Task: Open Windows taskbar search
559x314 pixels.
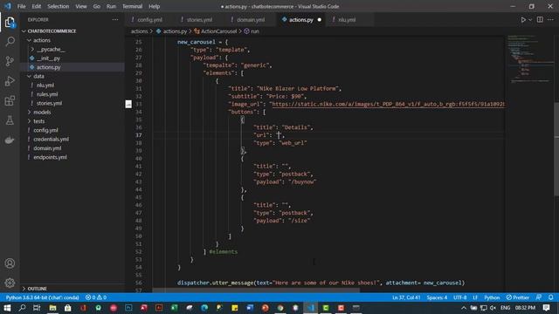Action: (22, 308)
